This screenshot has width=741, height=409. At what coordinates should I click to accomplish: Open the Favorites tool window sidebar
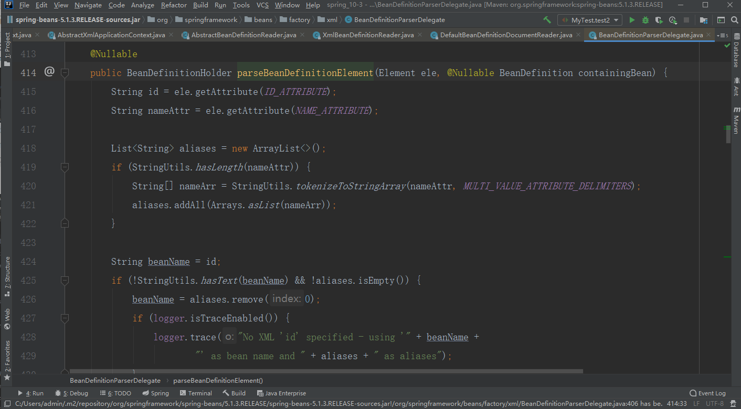click(7, 360)
